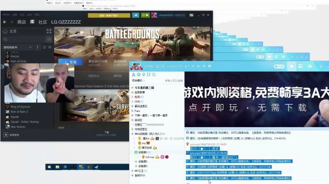Expand the RPG之王 channel node
329x184 pixels.
coord(133,171)
